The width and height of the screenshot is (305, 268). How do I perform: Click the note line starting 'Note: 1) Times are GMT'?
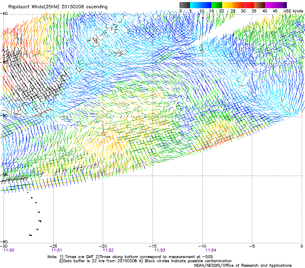tap(130, 257)
